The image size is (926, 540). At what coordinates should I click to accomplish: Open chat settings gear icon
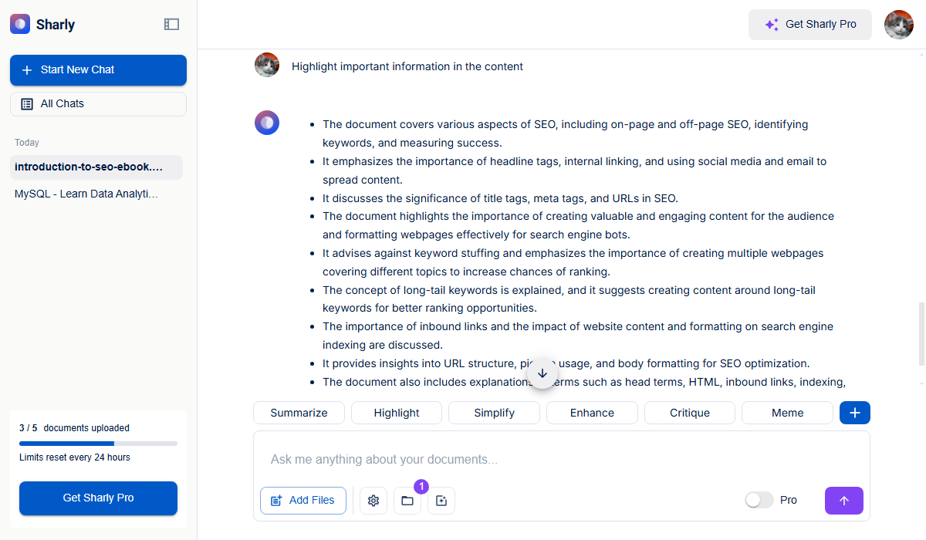tap(373, 501)
